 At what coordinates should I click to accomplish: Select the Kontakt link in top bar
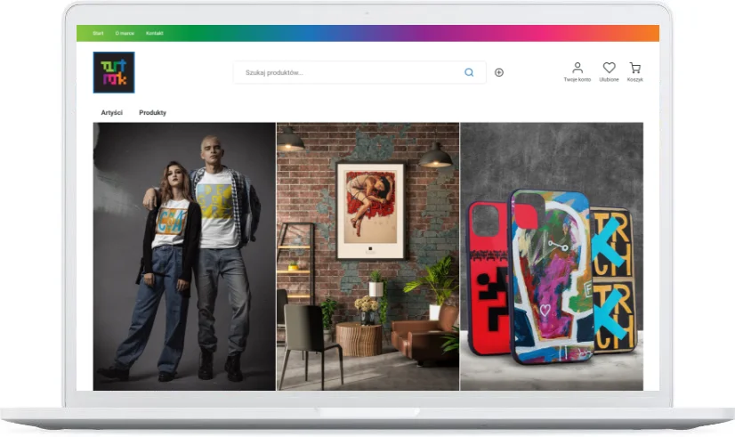pos(155,34)
